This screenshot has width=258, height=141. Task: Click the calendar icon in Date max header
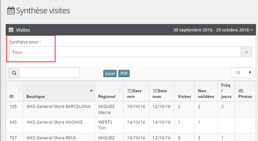coord(155,91)
